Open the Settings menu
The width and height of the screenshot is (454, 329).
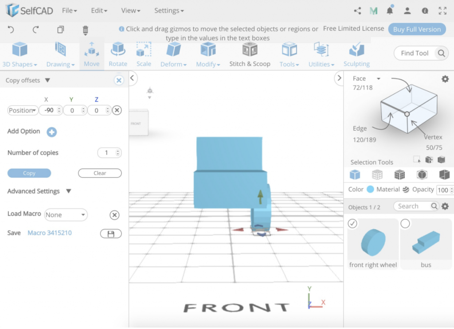click(168, 10)
